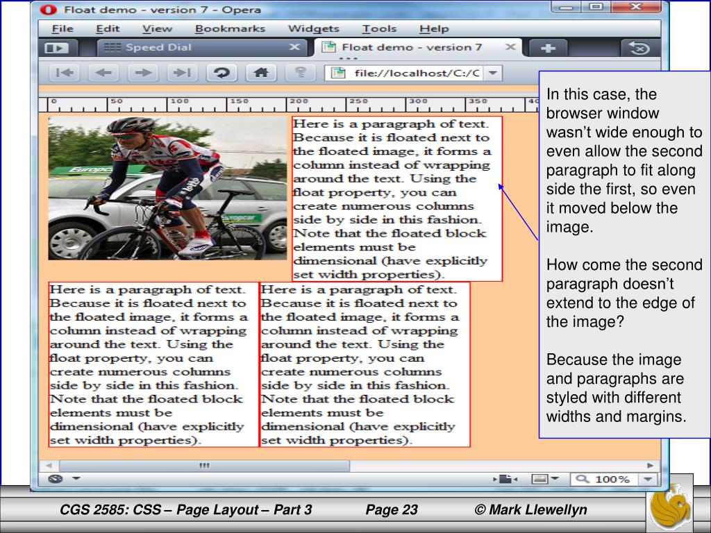The width and height of the screenshot is (711, 533).
Task: Open the closed tabs trash icon
Action: (640, 48)
